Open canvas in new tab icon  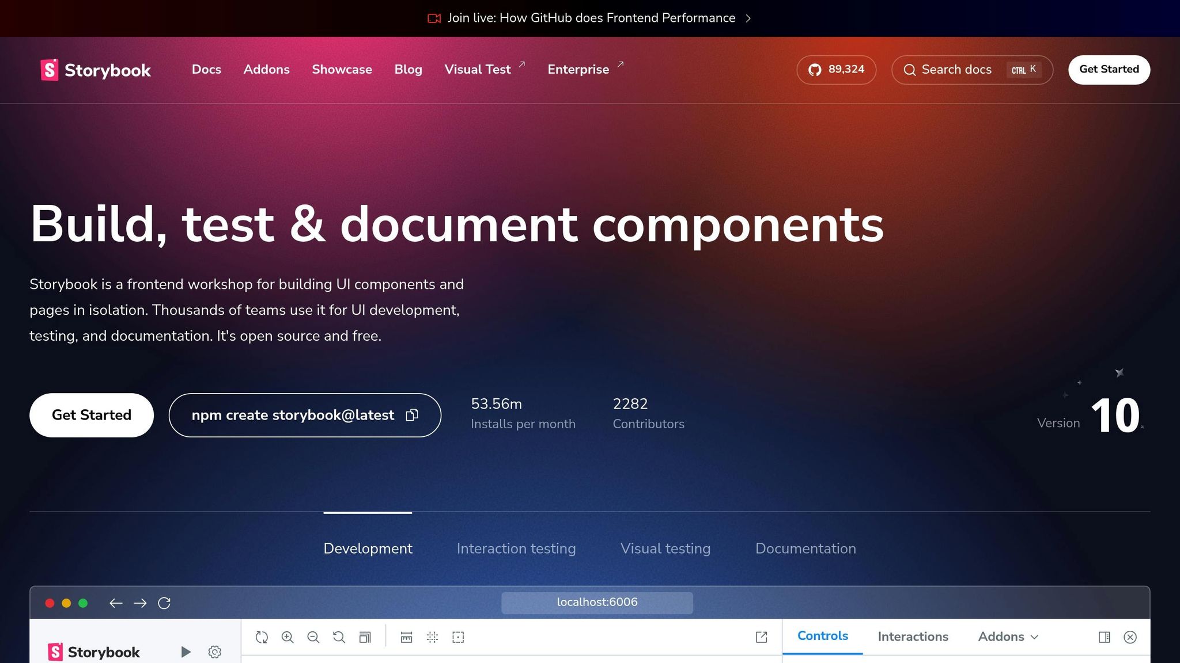(x=761, y=637)
